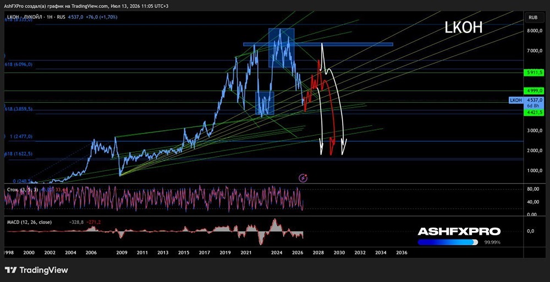Click the 2024 timeline year label
The width and height of the screenshot is (550, 282).
pos(277,252)
